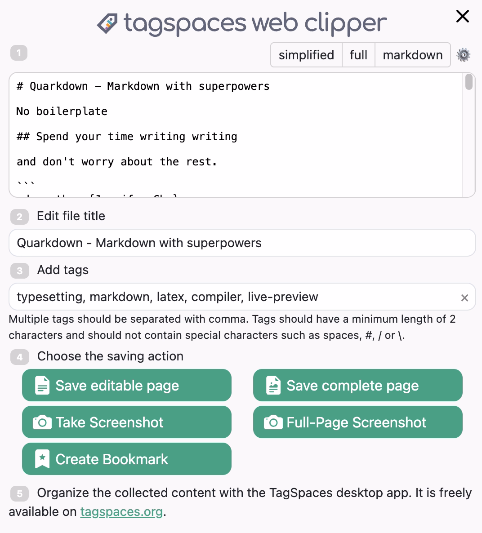The width and height of the screenshot is (482, 533).
Task: Click the Add tags input field
Action: 225,297
